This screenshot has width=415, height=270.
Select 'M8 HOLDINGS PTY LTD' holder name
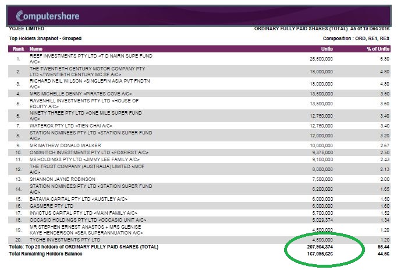84,159
